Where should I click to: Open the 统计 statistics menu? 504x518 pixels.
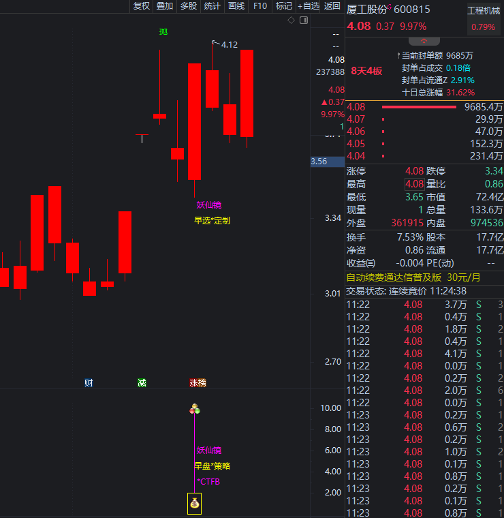tap(212, 6)
